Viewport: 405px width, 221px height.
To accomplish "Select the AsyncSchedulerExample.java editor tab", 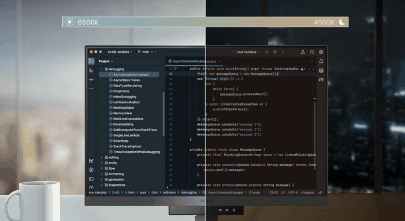I will click(x=194, y=61).
